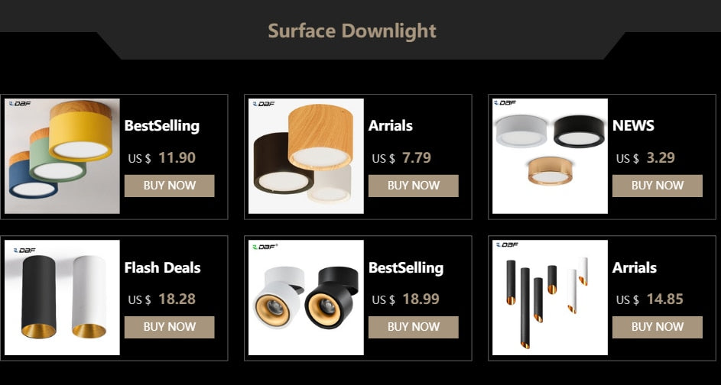The height and width of the screenshot is (385, 721).
Task: Click BUY NOW under Arrivals $14.85
Action: click(657, 327)
